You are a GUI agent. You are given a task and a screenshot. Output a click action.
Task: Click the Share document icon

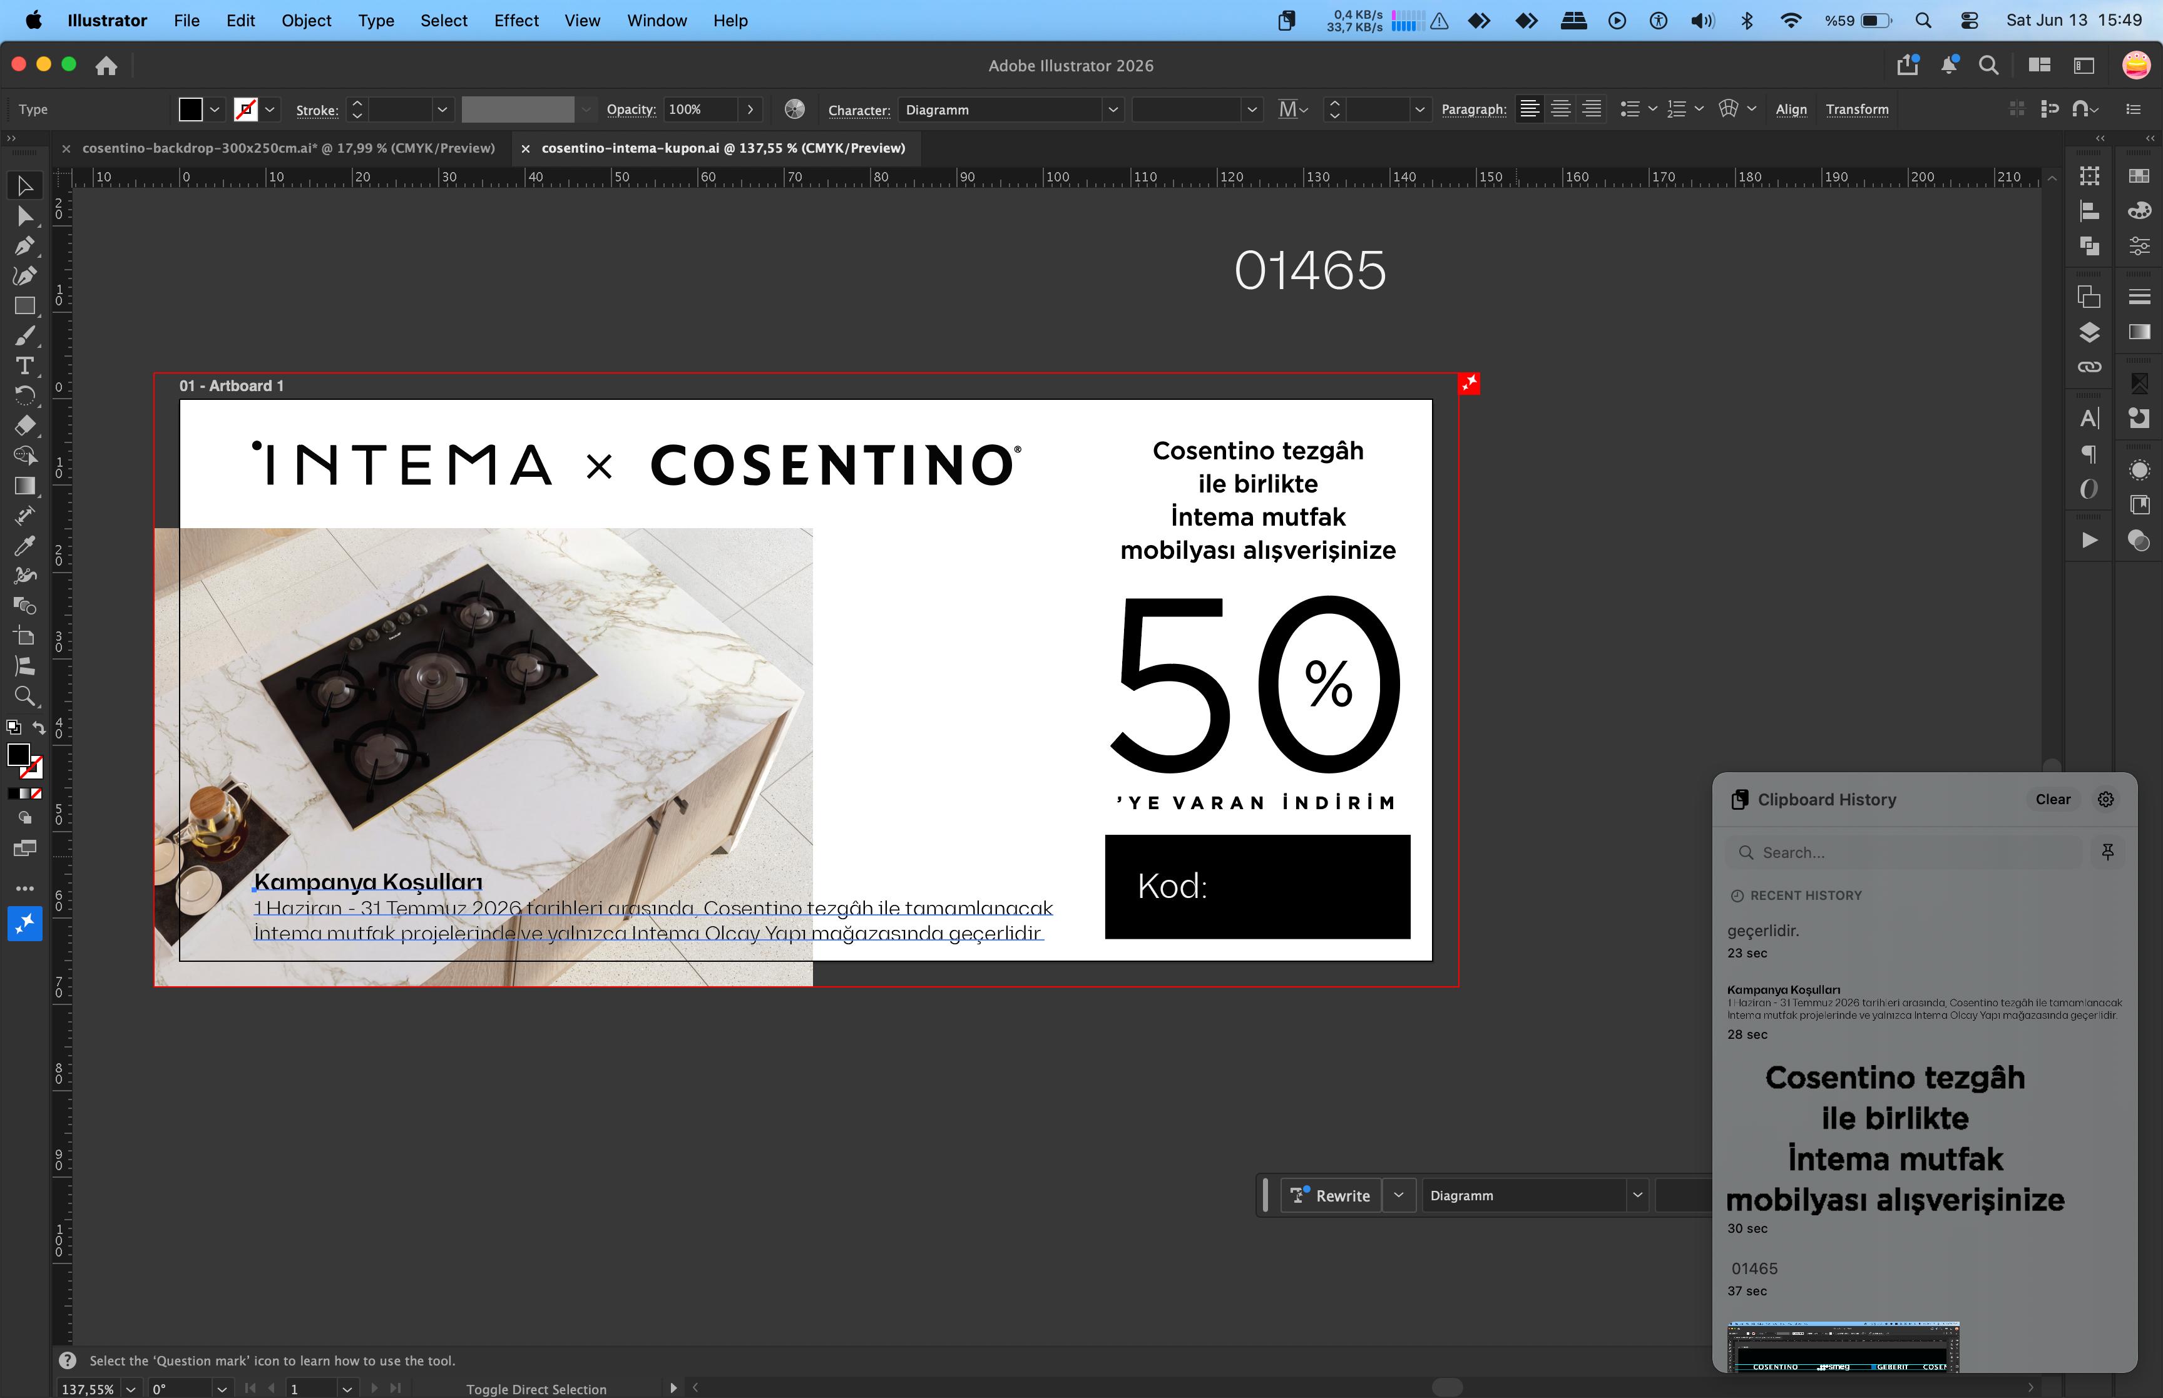pos(1908,65)
